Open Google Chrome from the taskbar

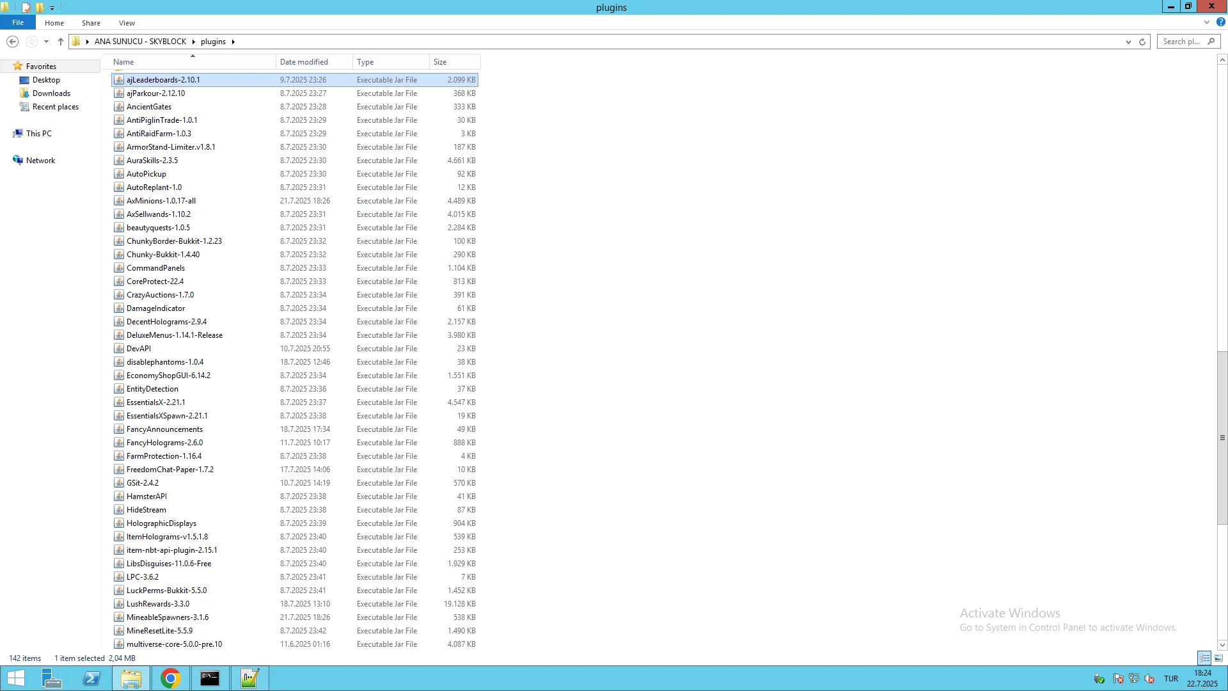point(170,678)
